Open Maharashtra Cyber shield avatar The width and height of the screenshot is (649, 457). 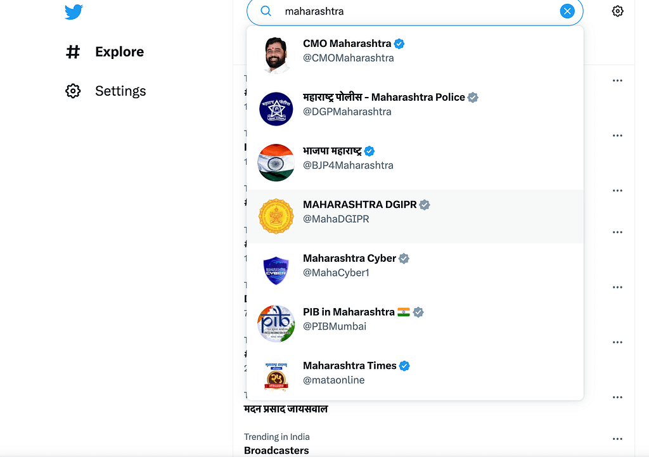point(276,270)
